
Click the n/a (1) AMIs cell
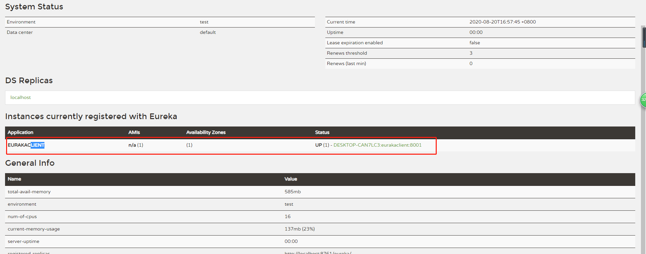pyautogui.click(x=136, y=145)
